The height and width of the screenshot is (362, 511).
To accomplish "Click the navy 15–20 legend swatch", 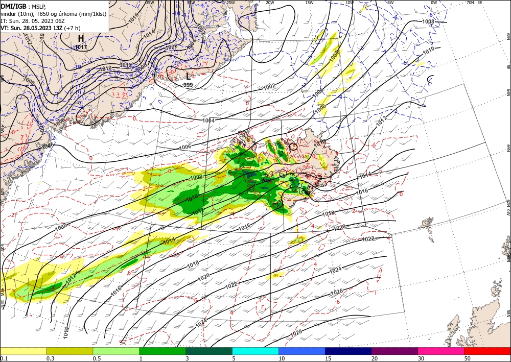I will coord(349,351).
